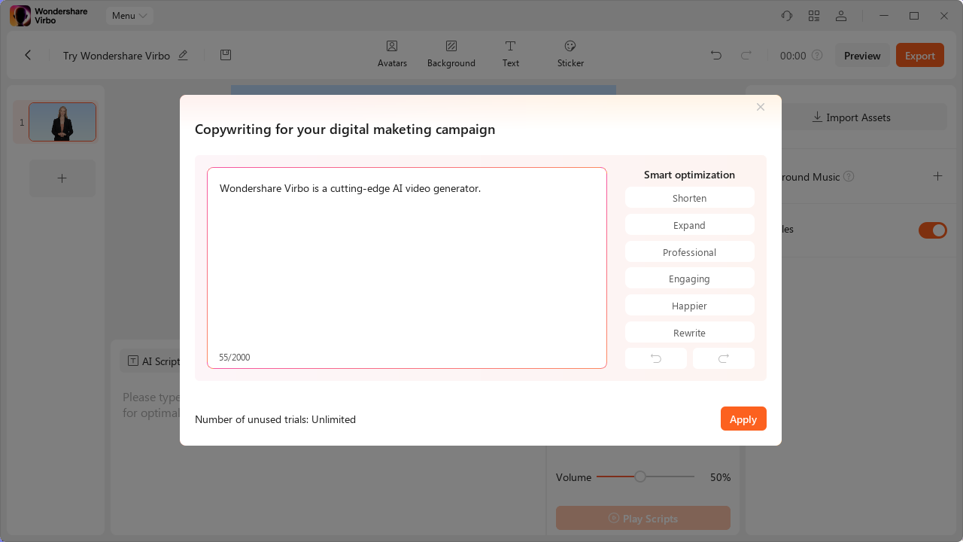Click the Rewrite option
The image size is (963, 542).
pyautogui.click(x=690, y=333)
